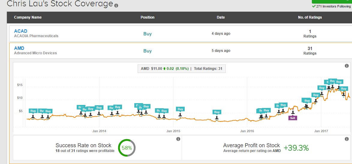Click '18 out of 31 ratings were profitable'

[85, 151]
